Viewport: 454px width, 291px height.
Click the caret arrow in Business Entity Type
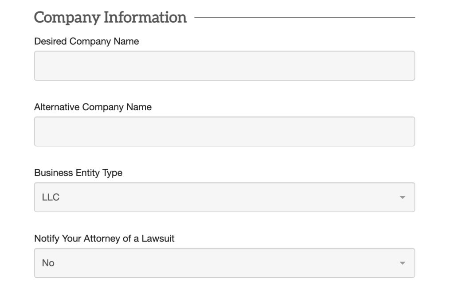[x=402, y=198]
